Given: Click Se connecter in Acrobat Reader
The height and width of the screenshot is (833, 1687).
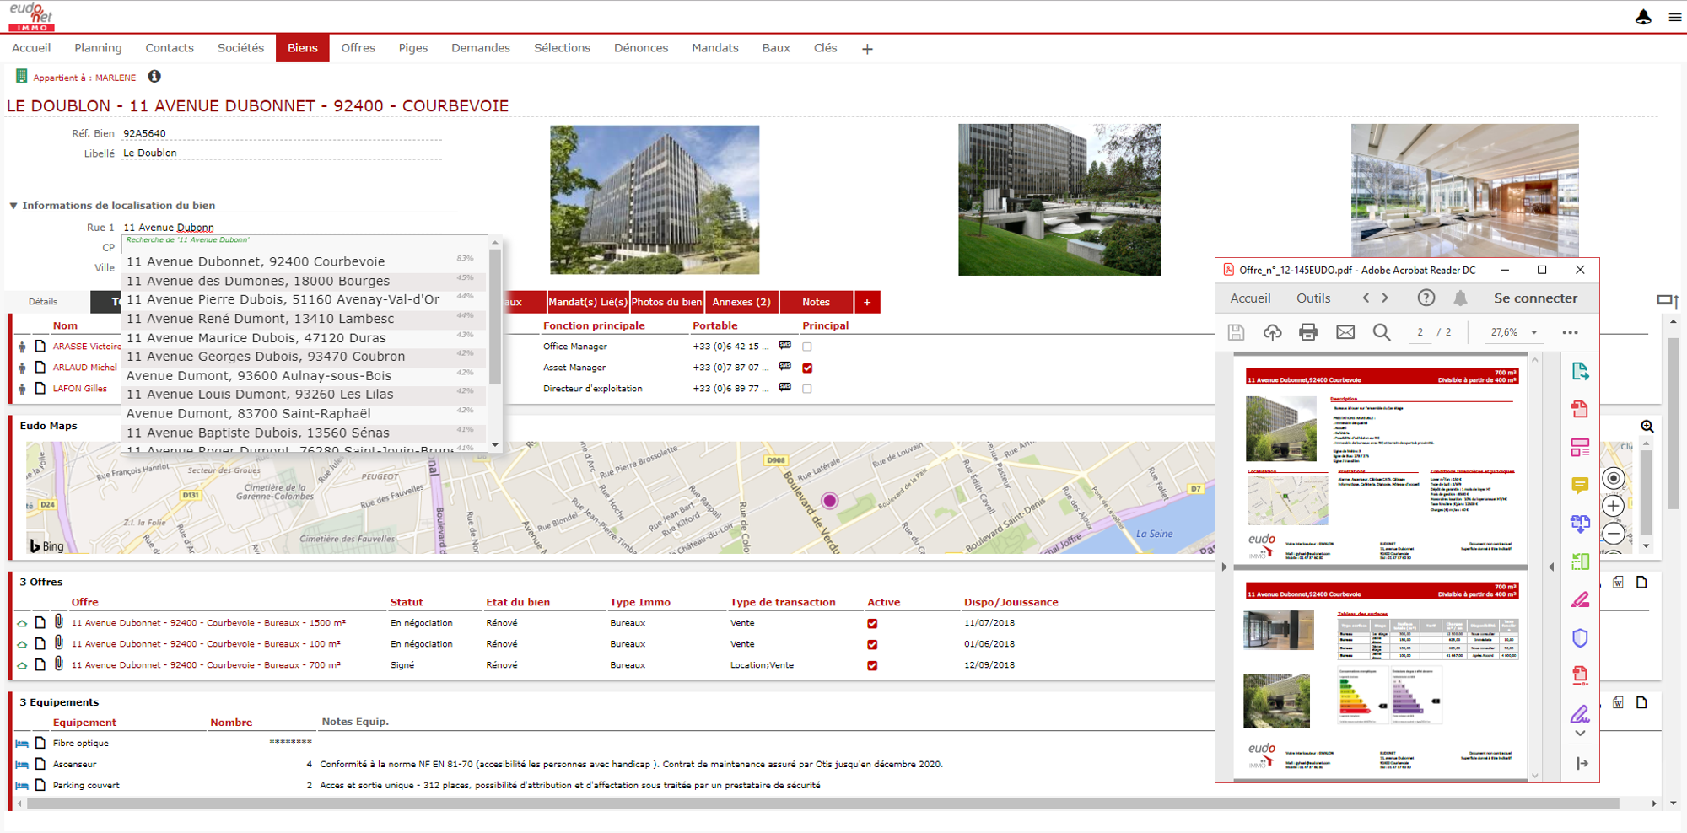Looking at the screenshot, I should (x=1535, y=298).
